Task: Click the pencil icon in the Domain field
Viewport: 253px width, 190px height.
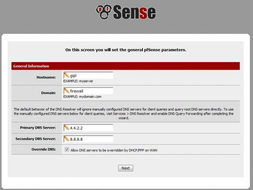Action: [x=66, y=91]
